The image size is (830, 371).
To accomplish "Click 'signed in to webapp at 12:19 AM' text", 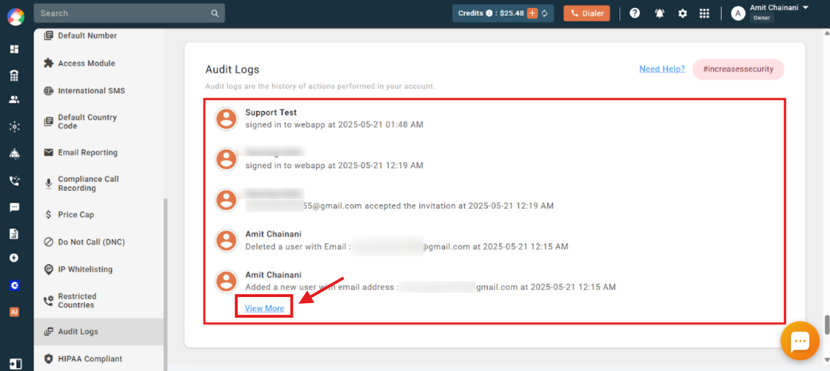I will 334,166.
